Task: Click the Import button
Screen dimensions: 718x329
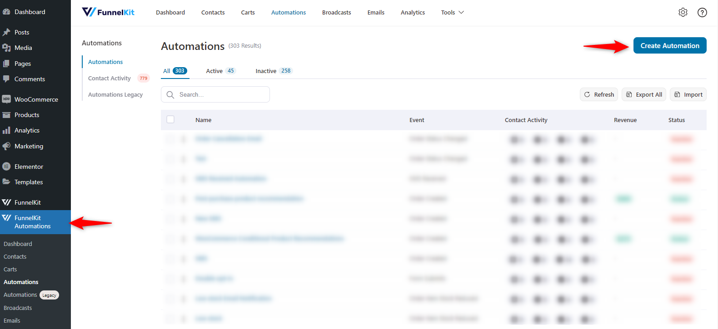Action: [x=688, y=94]
